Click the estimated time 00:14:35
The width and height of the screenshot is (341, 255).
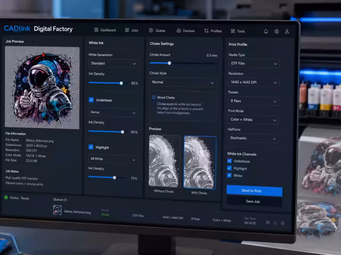point(250,223)
